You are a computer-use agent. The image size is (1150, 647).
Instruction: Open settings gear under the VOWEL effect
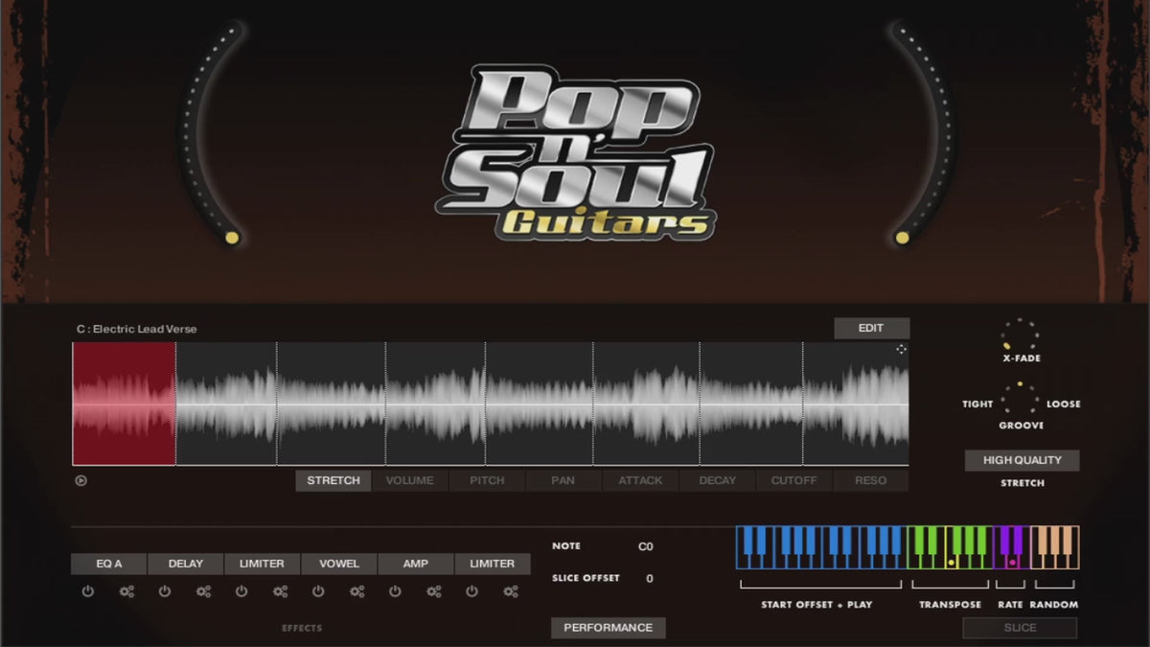click(356, 592)
